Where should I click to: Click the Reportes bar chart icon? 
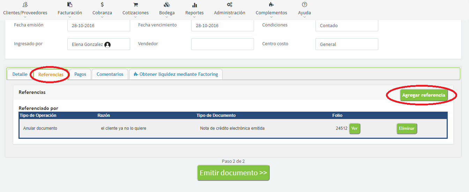pyautogui.click(x=194, y=5)
